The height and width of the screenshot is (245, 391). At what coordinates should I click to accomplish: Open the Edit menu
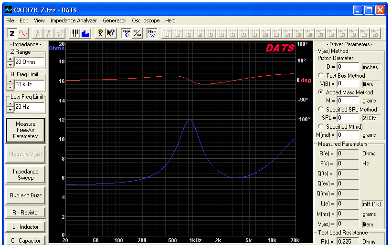24,20
